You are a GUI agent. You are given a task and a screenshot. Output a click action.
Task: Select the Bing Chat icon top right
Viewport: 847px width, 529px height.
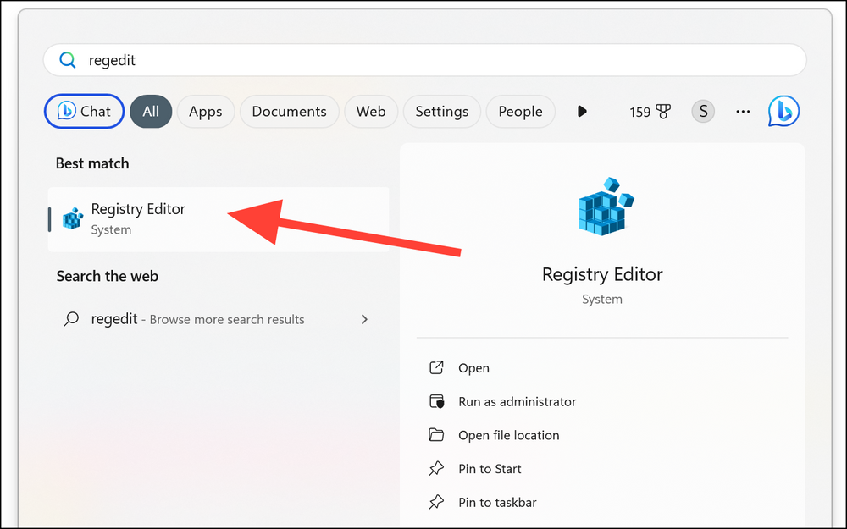(783, 111)
